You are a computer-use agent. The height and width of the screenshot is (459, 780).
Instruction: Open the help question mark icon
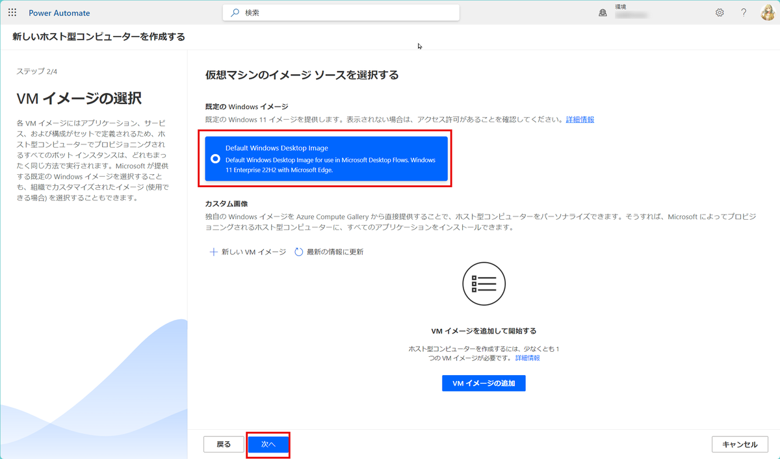click(744, 12)
